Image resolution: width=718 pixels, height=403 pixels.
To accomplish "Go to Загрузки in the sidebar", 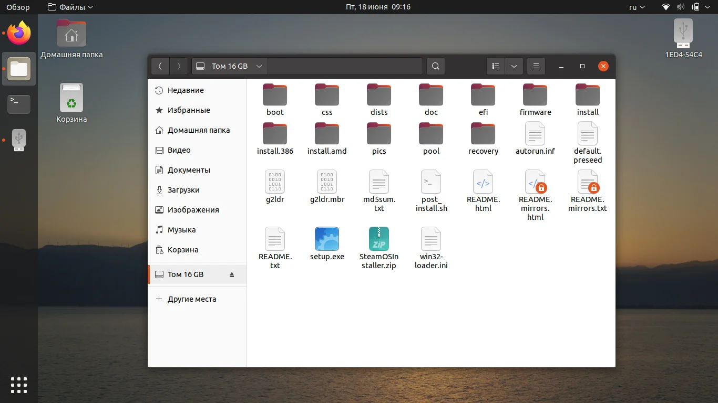I will 183,190.
